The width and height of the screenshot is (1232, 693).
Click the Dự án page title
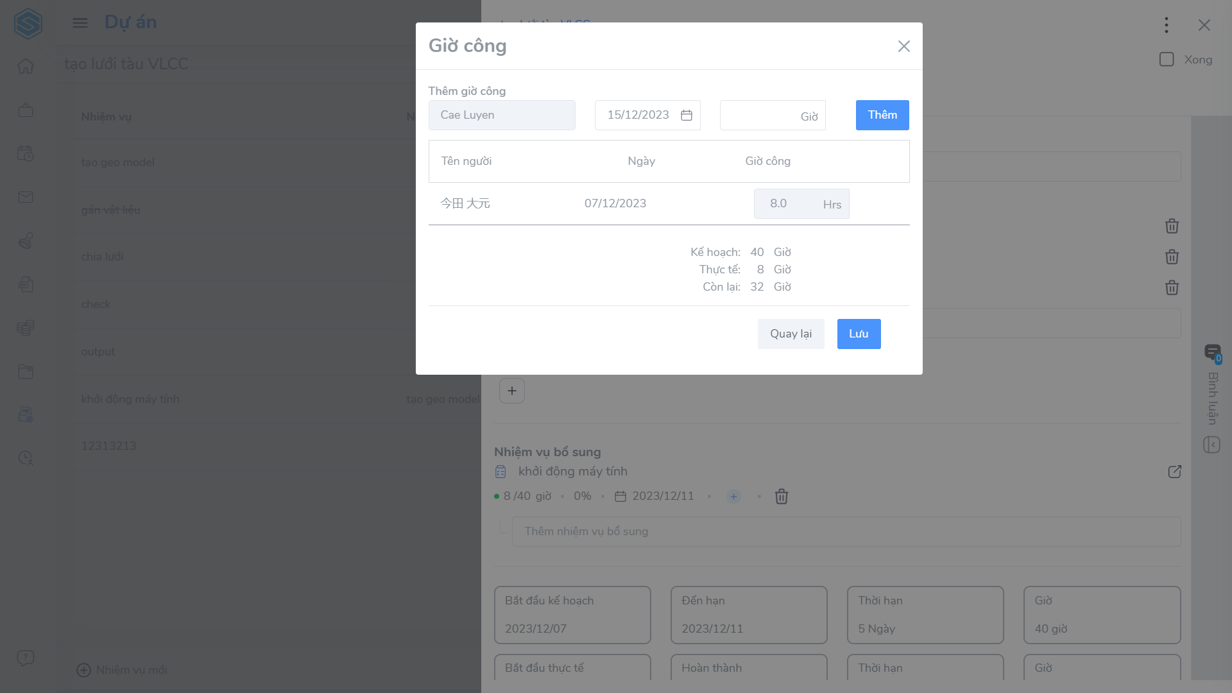131,22
